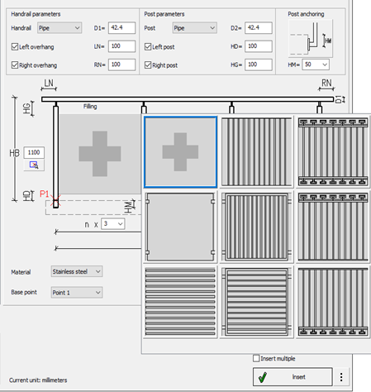Open the Base point dropdown
This screenshot has height=392, width=371.
(77, 293)
